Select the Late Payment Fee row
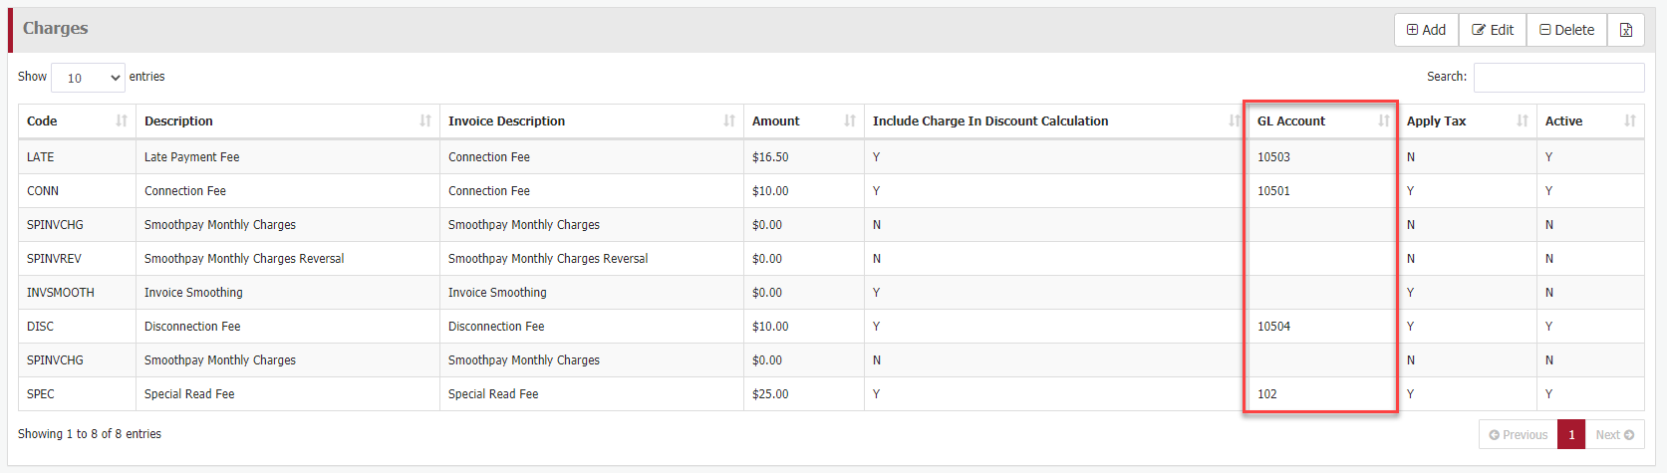Viewport: 1667px width, 473px height. (191, 157)
